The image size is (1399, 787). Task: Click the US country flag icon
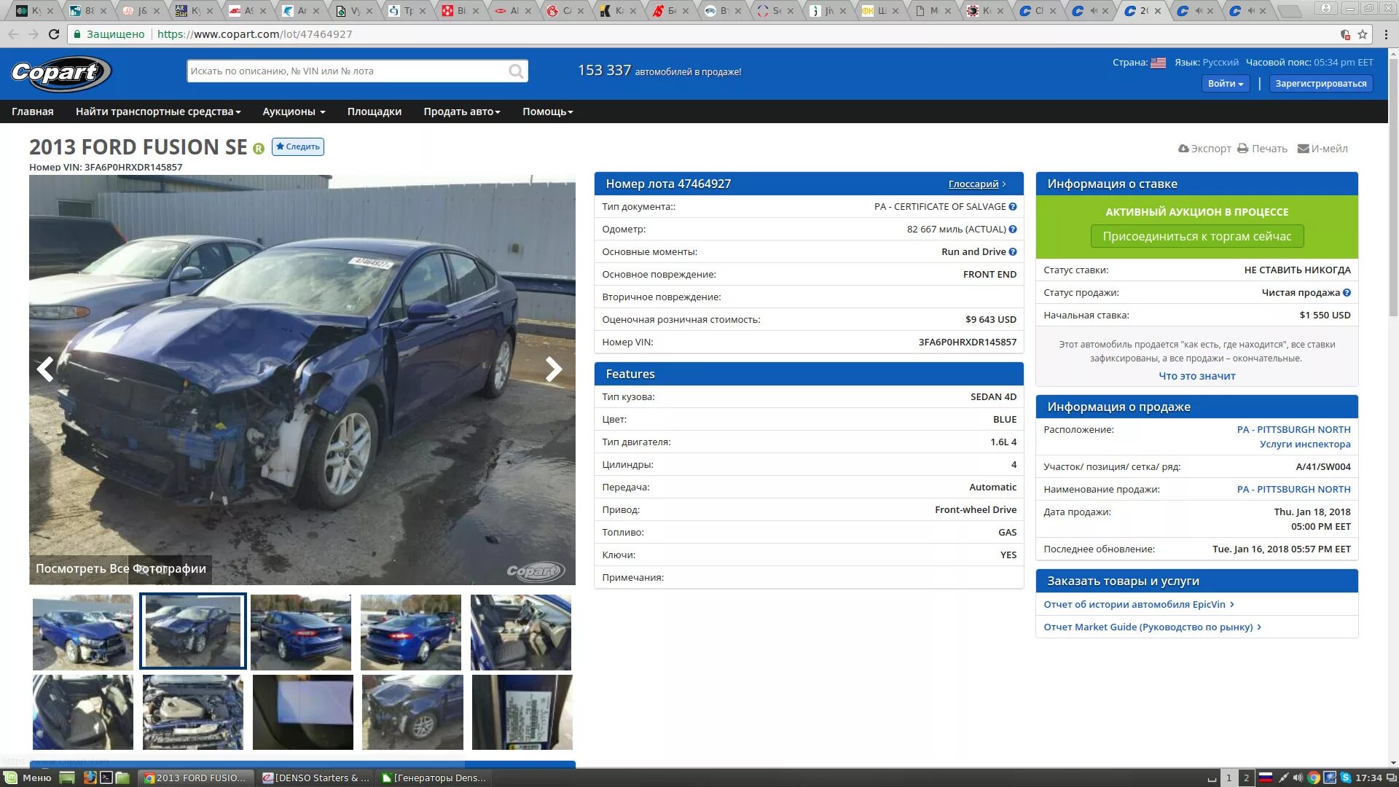pos(1158,63)
